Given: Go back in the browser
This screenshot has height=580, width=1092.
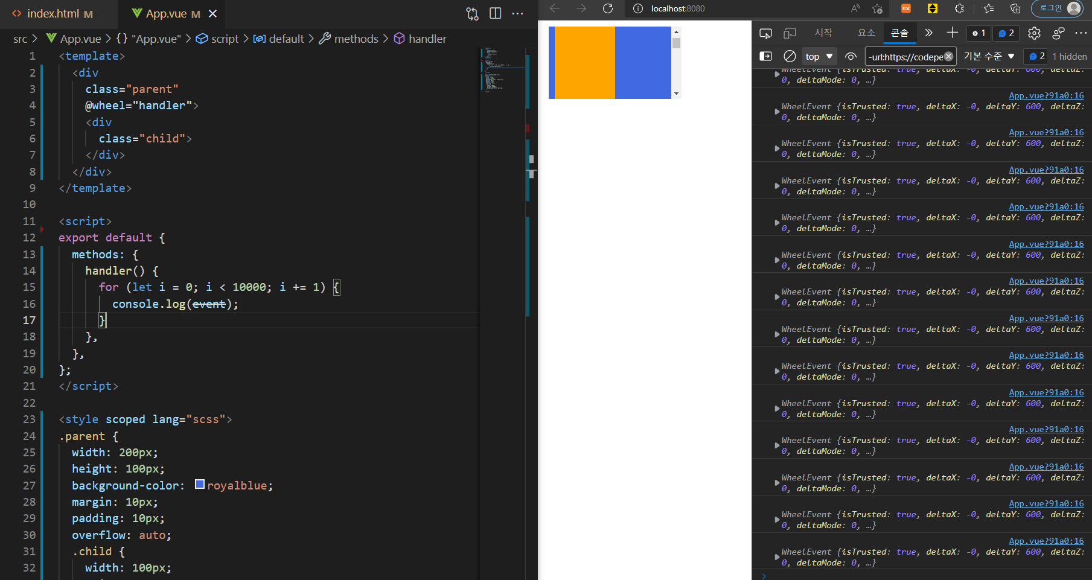Looking at the screenshot, I should click(555, 8).
